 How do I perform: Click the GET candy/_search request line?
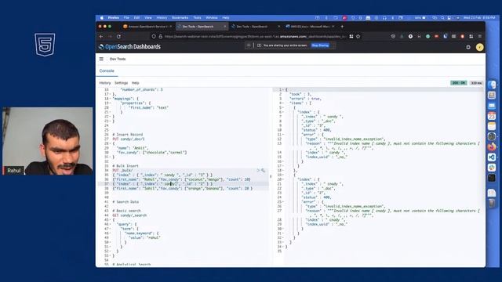coord(129,215)
